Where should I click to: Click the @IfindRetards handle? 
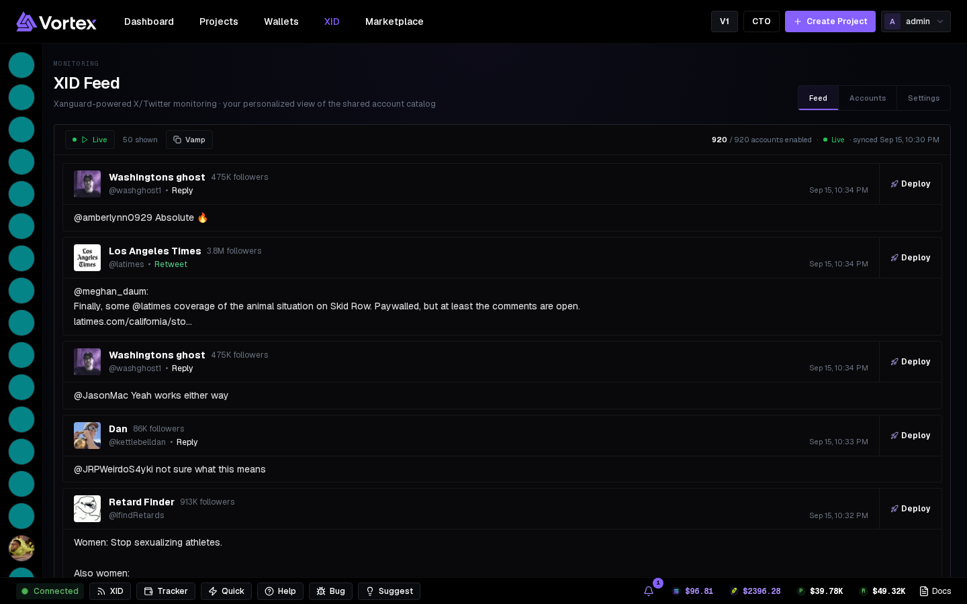(136, 515)
